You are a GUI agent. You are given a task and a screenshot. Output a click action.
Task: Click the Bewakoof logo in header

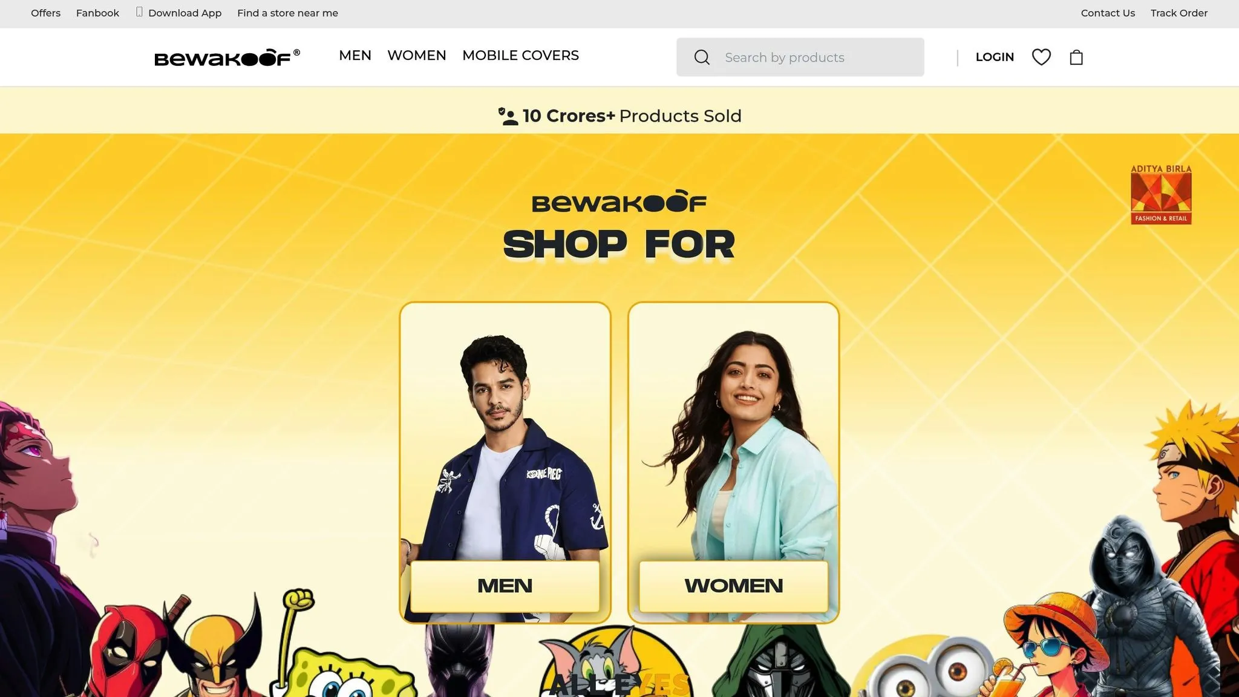[227, 57]
